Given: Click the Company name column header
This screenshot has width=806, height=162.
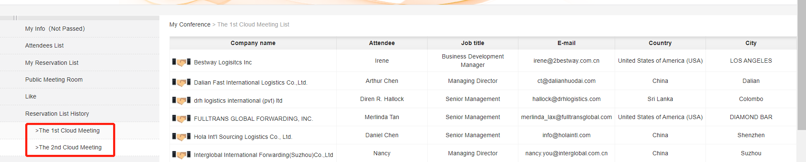Looking at the screenshot, I should pyautogui.click(x=253, y=43).
